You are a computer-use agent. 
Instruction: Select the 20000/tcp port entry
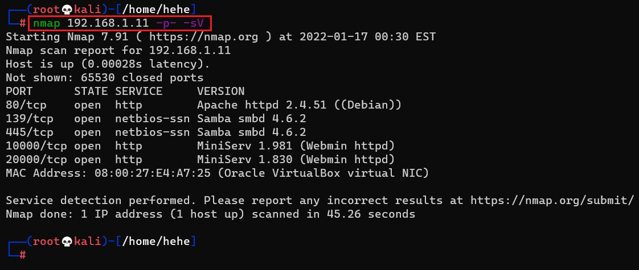pyautogui.click(x=36, y=160)
